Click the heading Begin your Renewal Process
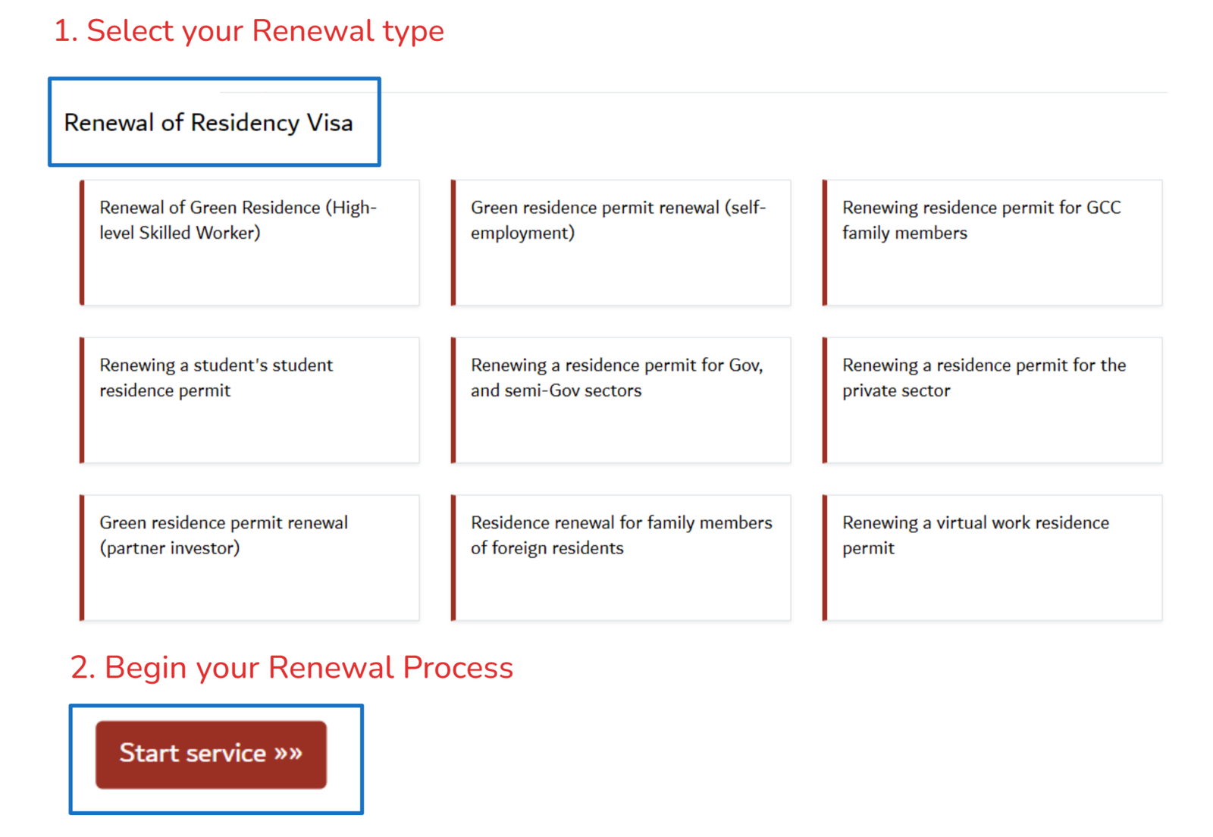Screen dimensions: 1213x837 pos(292,668)
